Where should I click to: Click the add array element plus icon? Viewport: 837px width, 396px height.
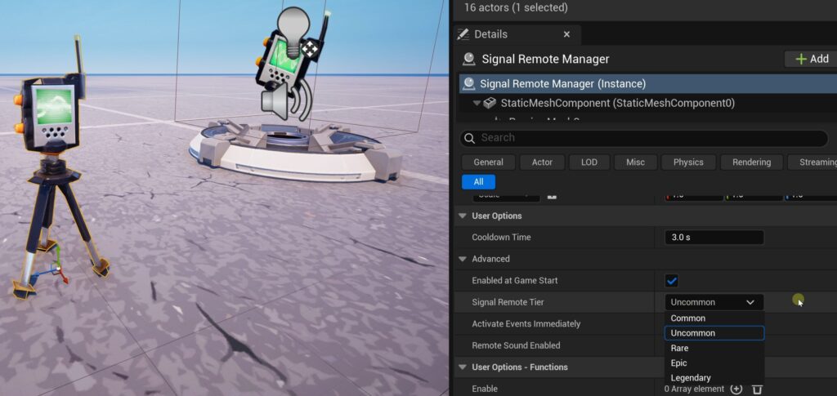tap(736, 389)
